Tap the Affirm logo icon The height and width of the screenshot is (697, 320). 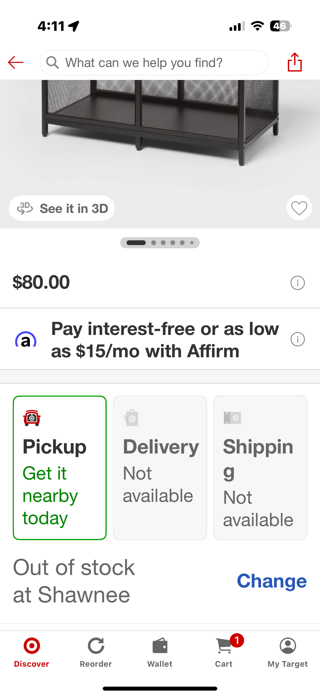pos(26,340)
